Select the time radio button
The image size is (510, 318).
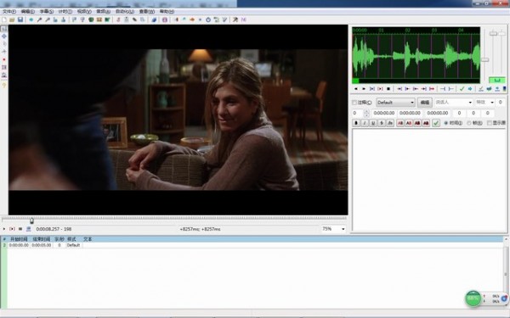446,123
